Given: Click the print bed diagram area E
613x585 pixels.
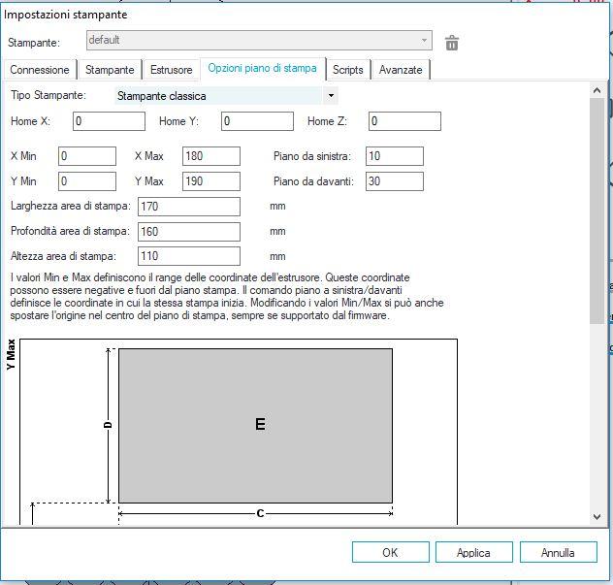Looking at the screenshot, I should tap(256, 425).
